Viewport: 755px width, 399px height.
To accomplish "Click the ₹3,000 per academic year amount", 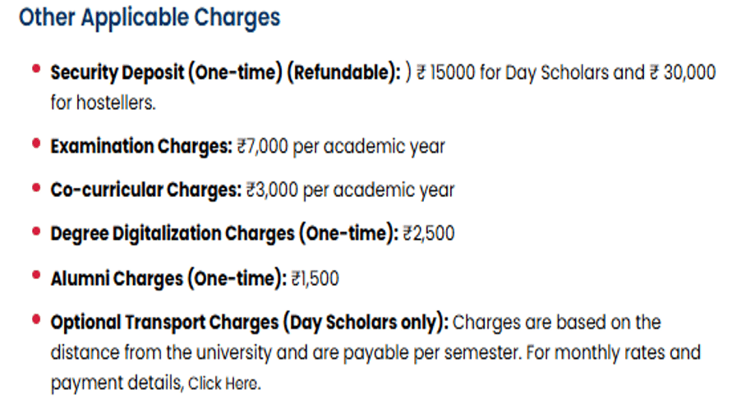I will pyautogui.click(x=350, y=190).
